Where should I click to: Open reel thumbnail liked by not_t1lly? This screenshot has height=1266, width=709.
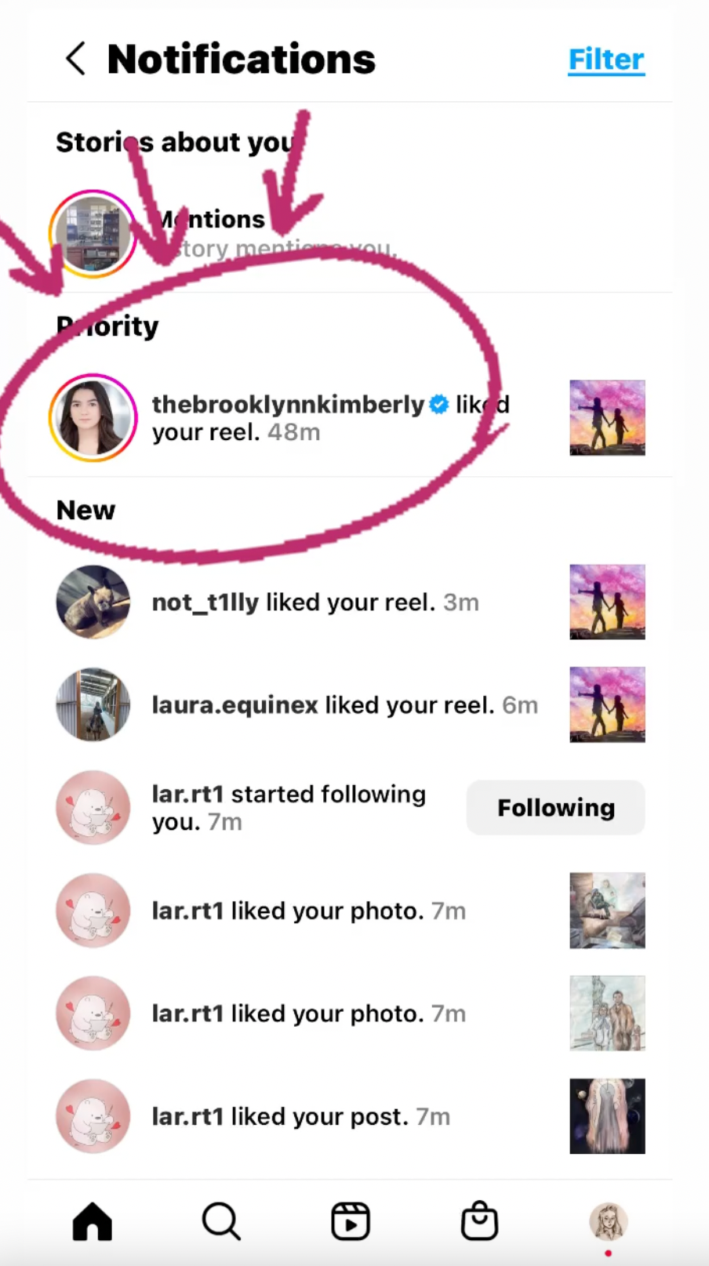tap(607, 602)
